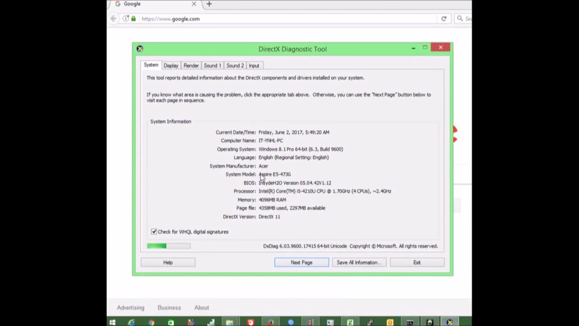
Task: Click the blue globe taskbar icon
Action: 291,322
